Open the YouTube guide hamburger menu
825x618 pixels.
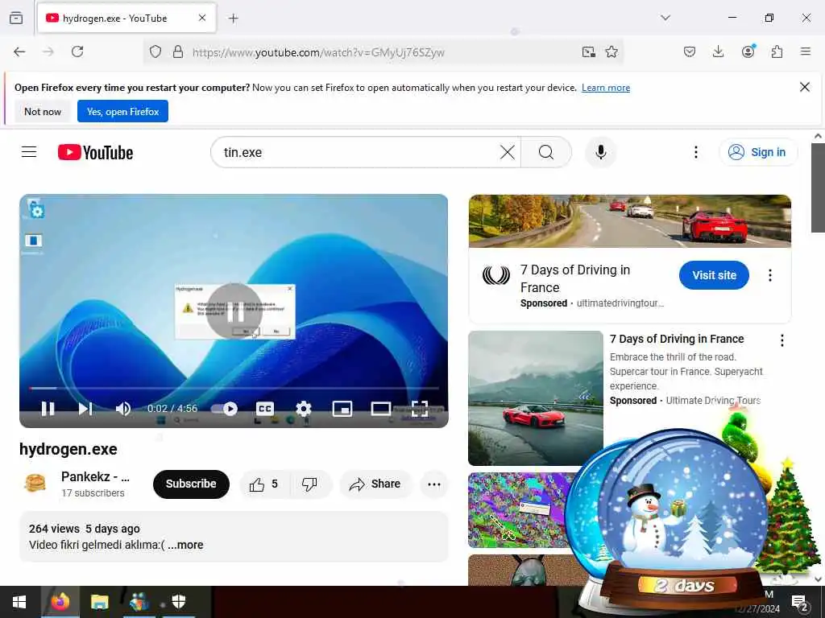pyautogui.click(x=29, y=152)
